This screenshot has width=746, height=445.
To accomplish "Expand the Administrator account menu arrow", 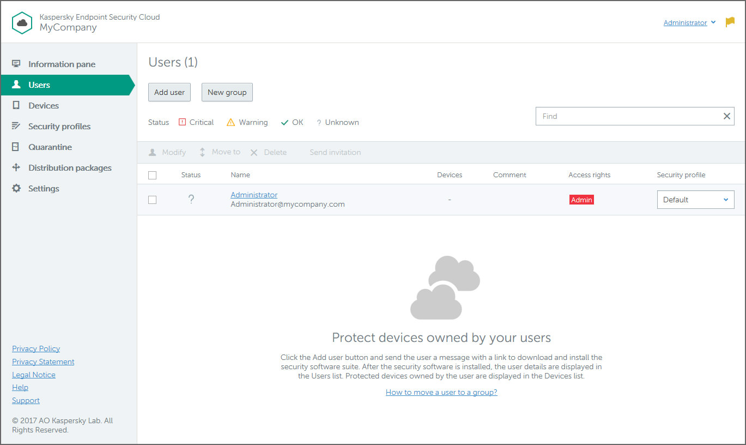I will click(713, 22).
